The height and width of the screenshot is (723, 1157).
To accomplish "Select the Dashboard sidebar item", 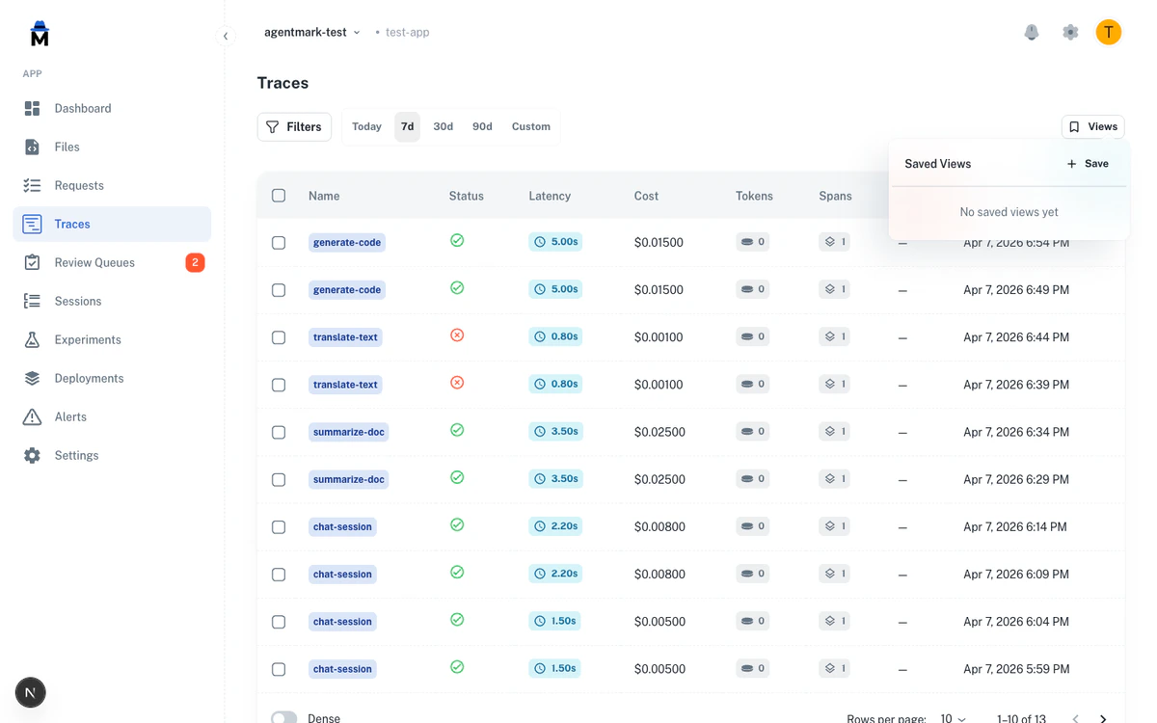I will coord(82,108).
